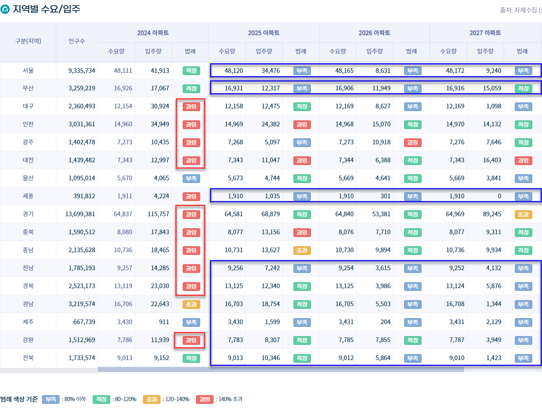Click 경기 2027 초과 badge
Viewport: 542px width, 414px height.
pyautogui.click(x=524, y=214)
